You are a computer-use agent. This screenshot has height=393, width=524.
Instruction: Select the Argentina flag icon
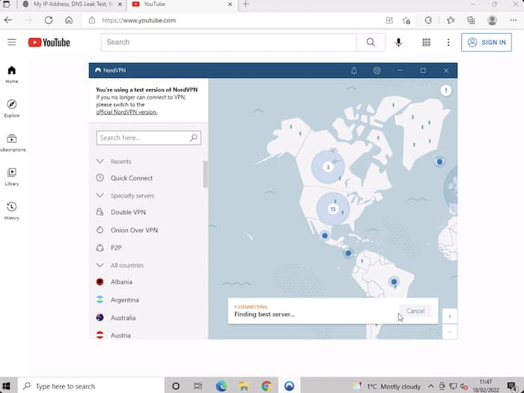tap(100, 299)
